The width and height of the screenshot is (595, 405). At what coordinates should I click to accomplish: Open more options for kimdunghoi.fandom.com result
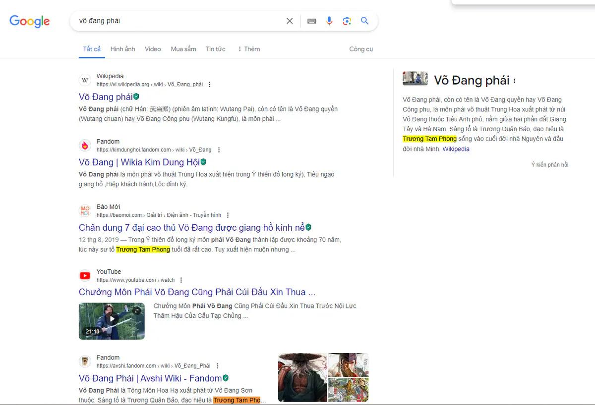click(219, 150)
